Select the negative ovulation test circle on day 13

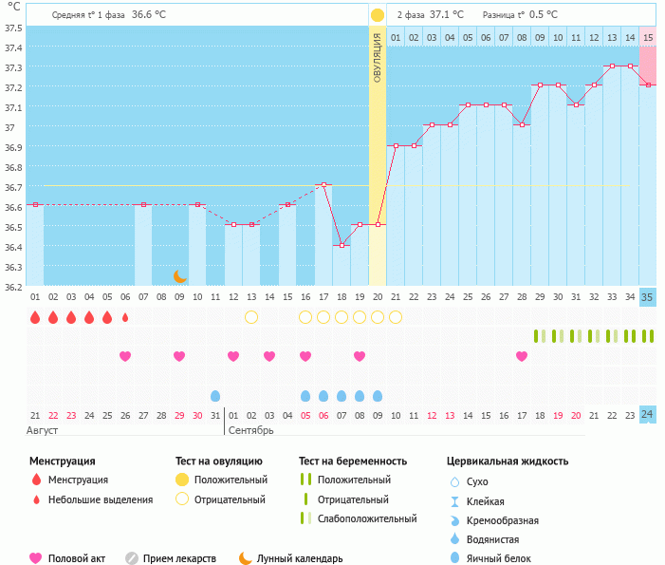point(251,317)
